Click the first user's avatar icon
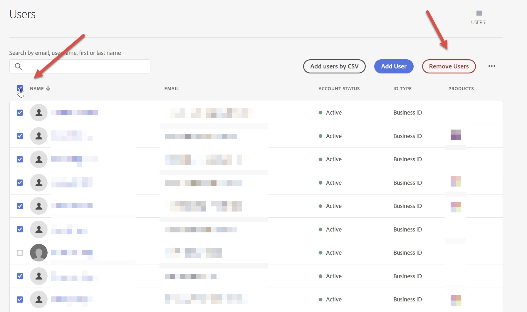This screenshot has height=312, width=527. click(x=39, y=113)
